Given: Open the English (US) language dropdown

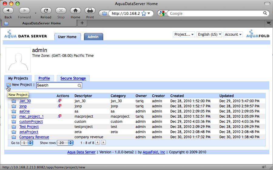Looking at the screenshot, I should tap(209, 34).
